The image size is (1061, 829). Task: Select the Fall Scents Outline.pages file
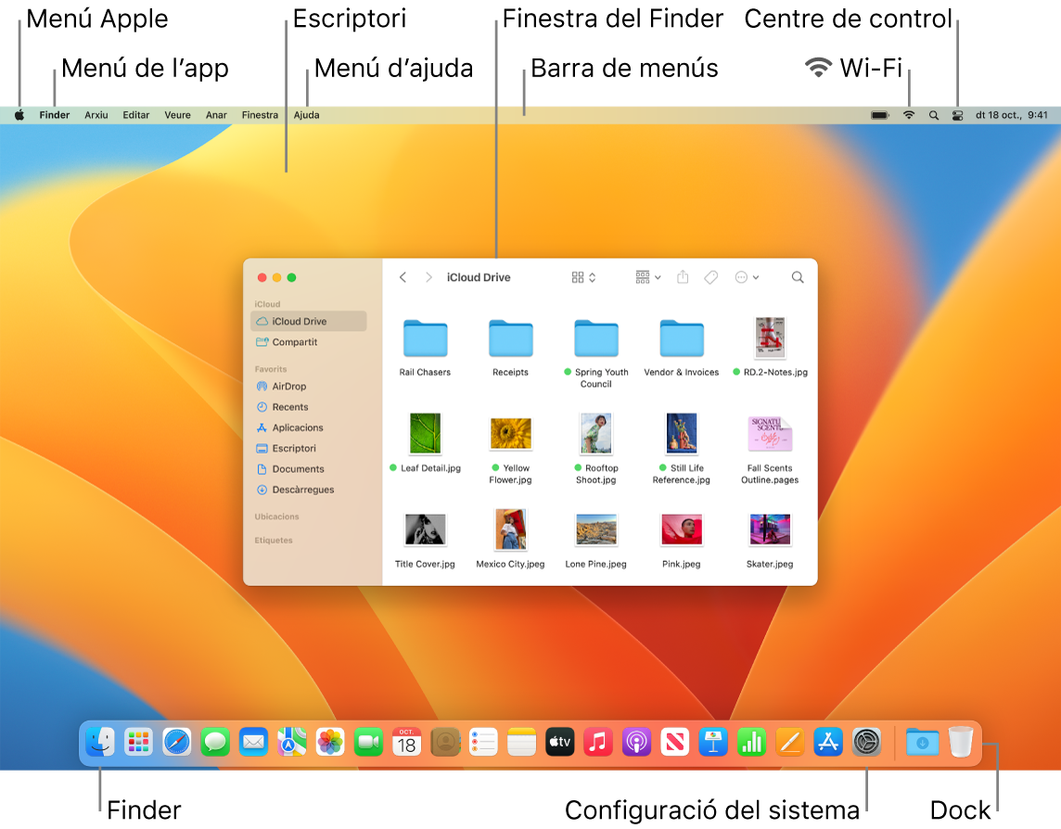pyautogui.click(x=770, y=449)
